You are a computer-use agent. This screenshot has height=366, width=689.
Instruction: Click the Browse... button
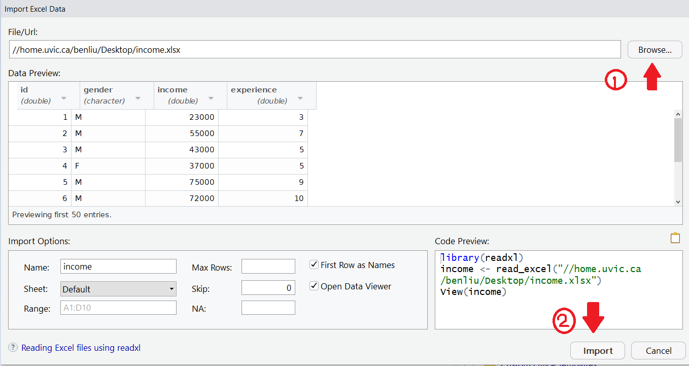(654, 50)
